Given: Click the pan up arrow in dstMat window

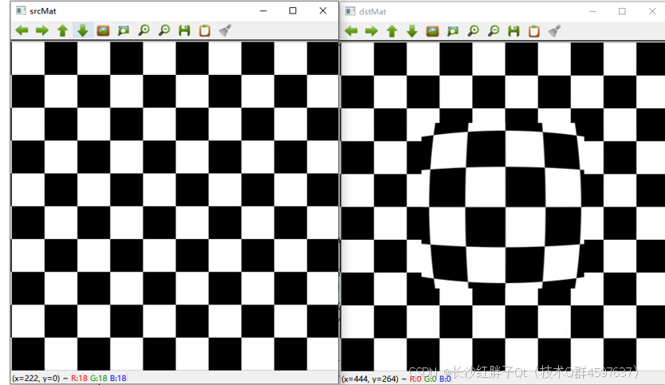Looking at the screenshot, I should pyautogui.click(x=392, y=30).
